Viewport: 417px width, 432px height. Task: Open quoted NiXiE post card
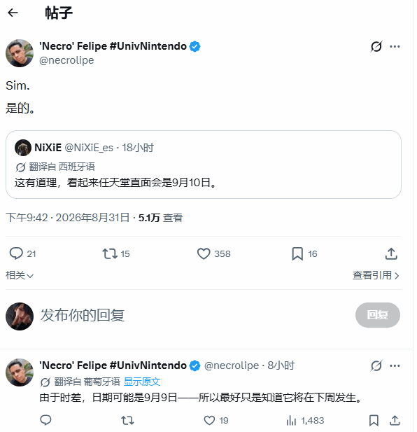[204, 165]
